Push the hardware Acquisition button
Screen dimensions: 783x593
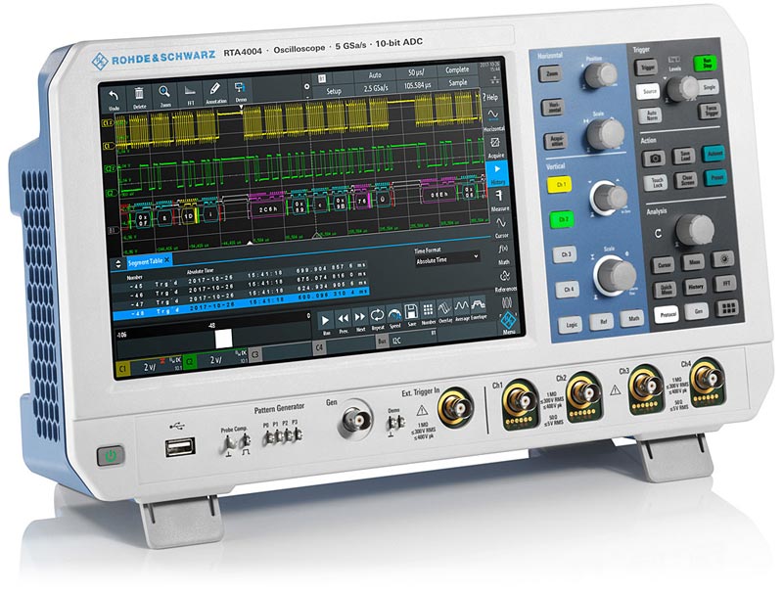click(556, 141)
